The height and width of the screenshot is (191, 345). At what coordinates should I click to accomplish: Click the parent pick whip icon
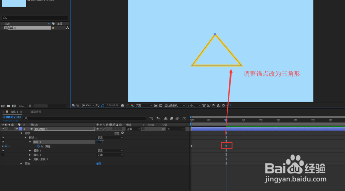163,129
